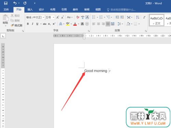Click the Clear All Formatting eraser icon

[x=78, y=17]
